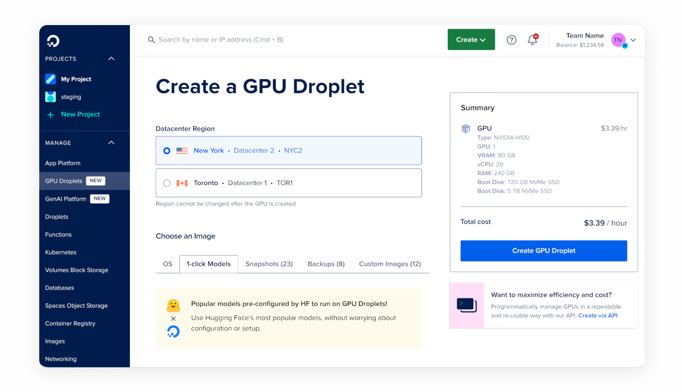Select the New York NYC2 radio button
Screen dimensions: 683x392
pos(167,151)
